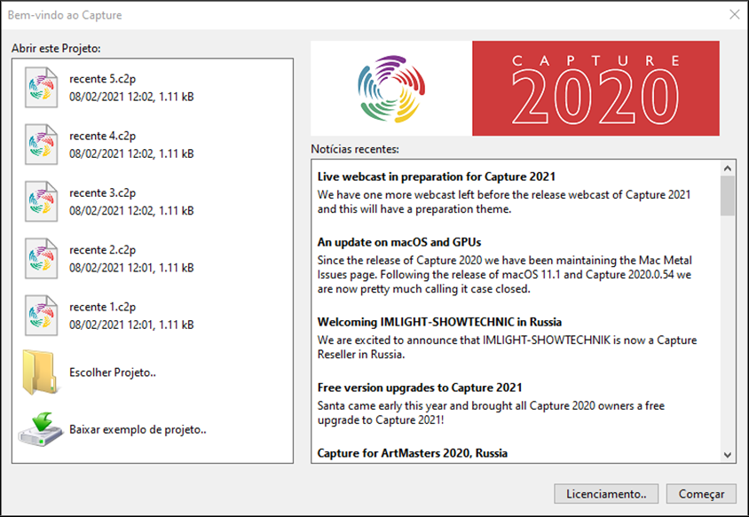Select the 'recente 1.c2p' file name
This screenshot has height=517, width=749.
click(x=103, y=307)
